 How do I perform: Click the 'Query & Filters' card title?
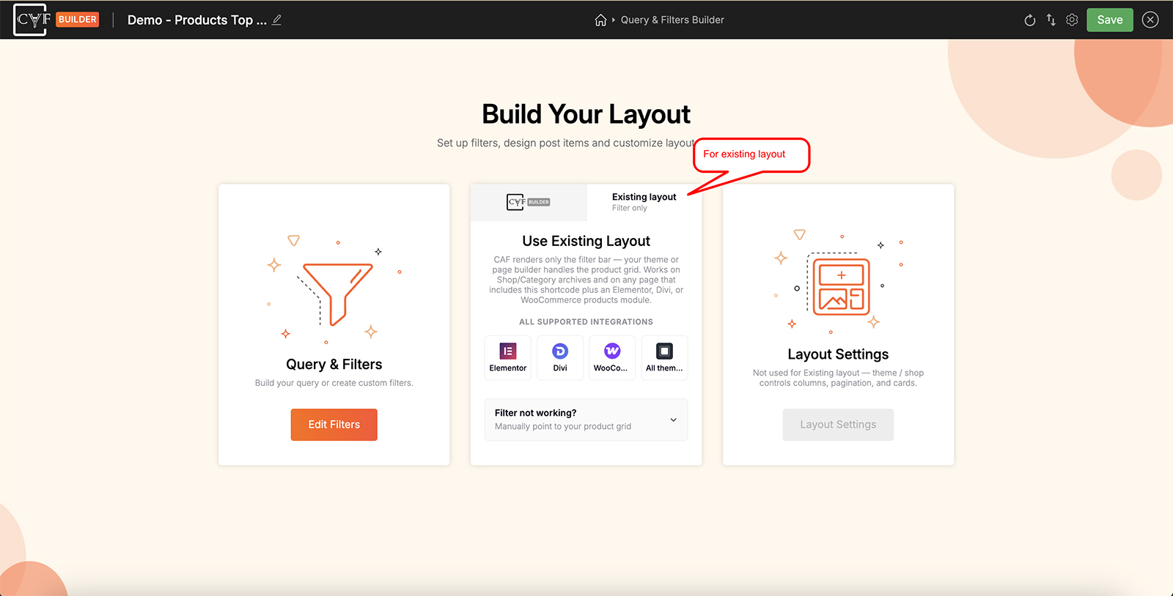(x=334, y=365)
